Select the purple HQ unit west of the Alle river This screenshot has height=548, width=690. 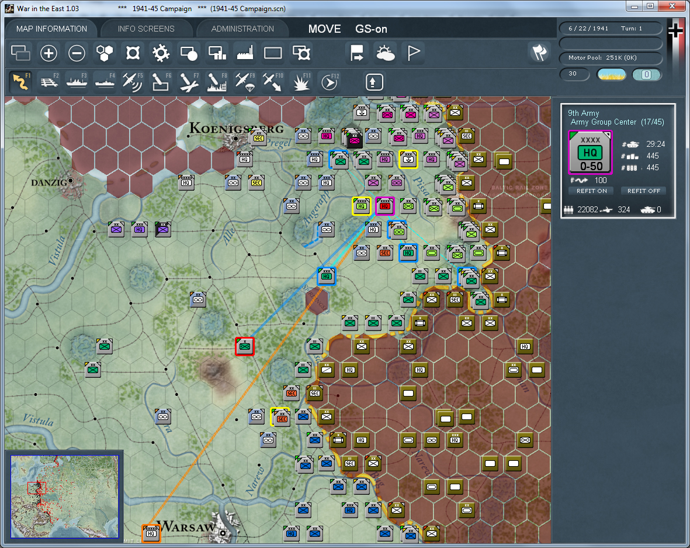(140, 229)
